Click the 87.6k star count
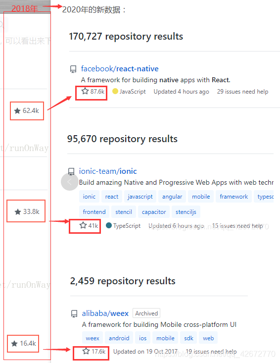Screen dimensions: 280x363 [93, 91]
